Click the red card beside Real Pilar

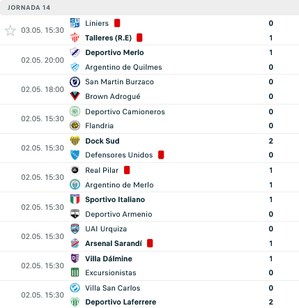pyautogui.click(x=127, y=170)
